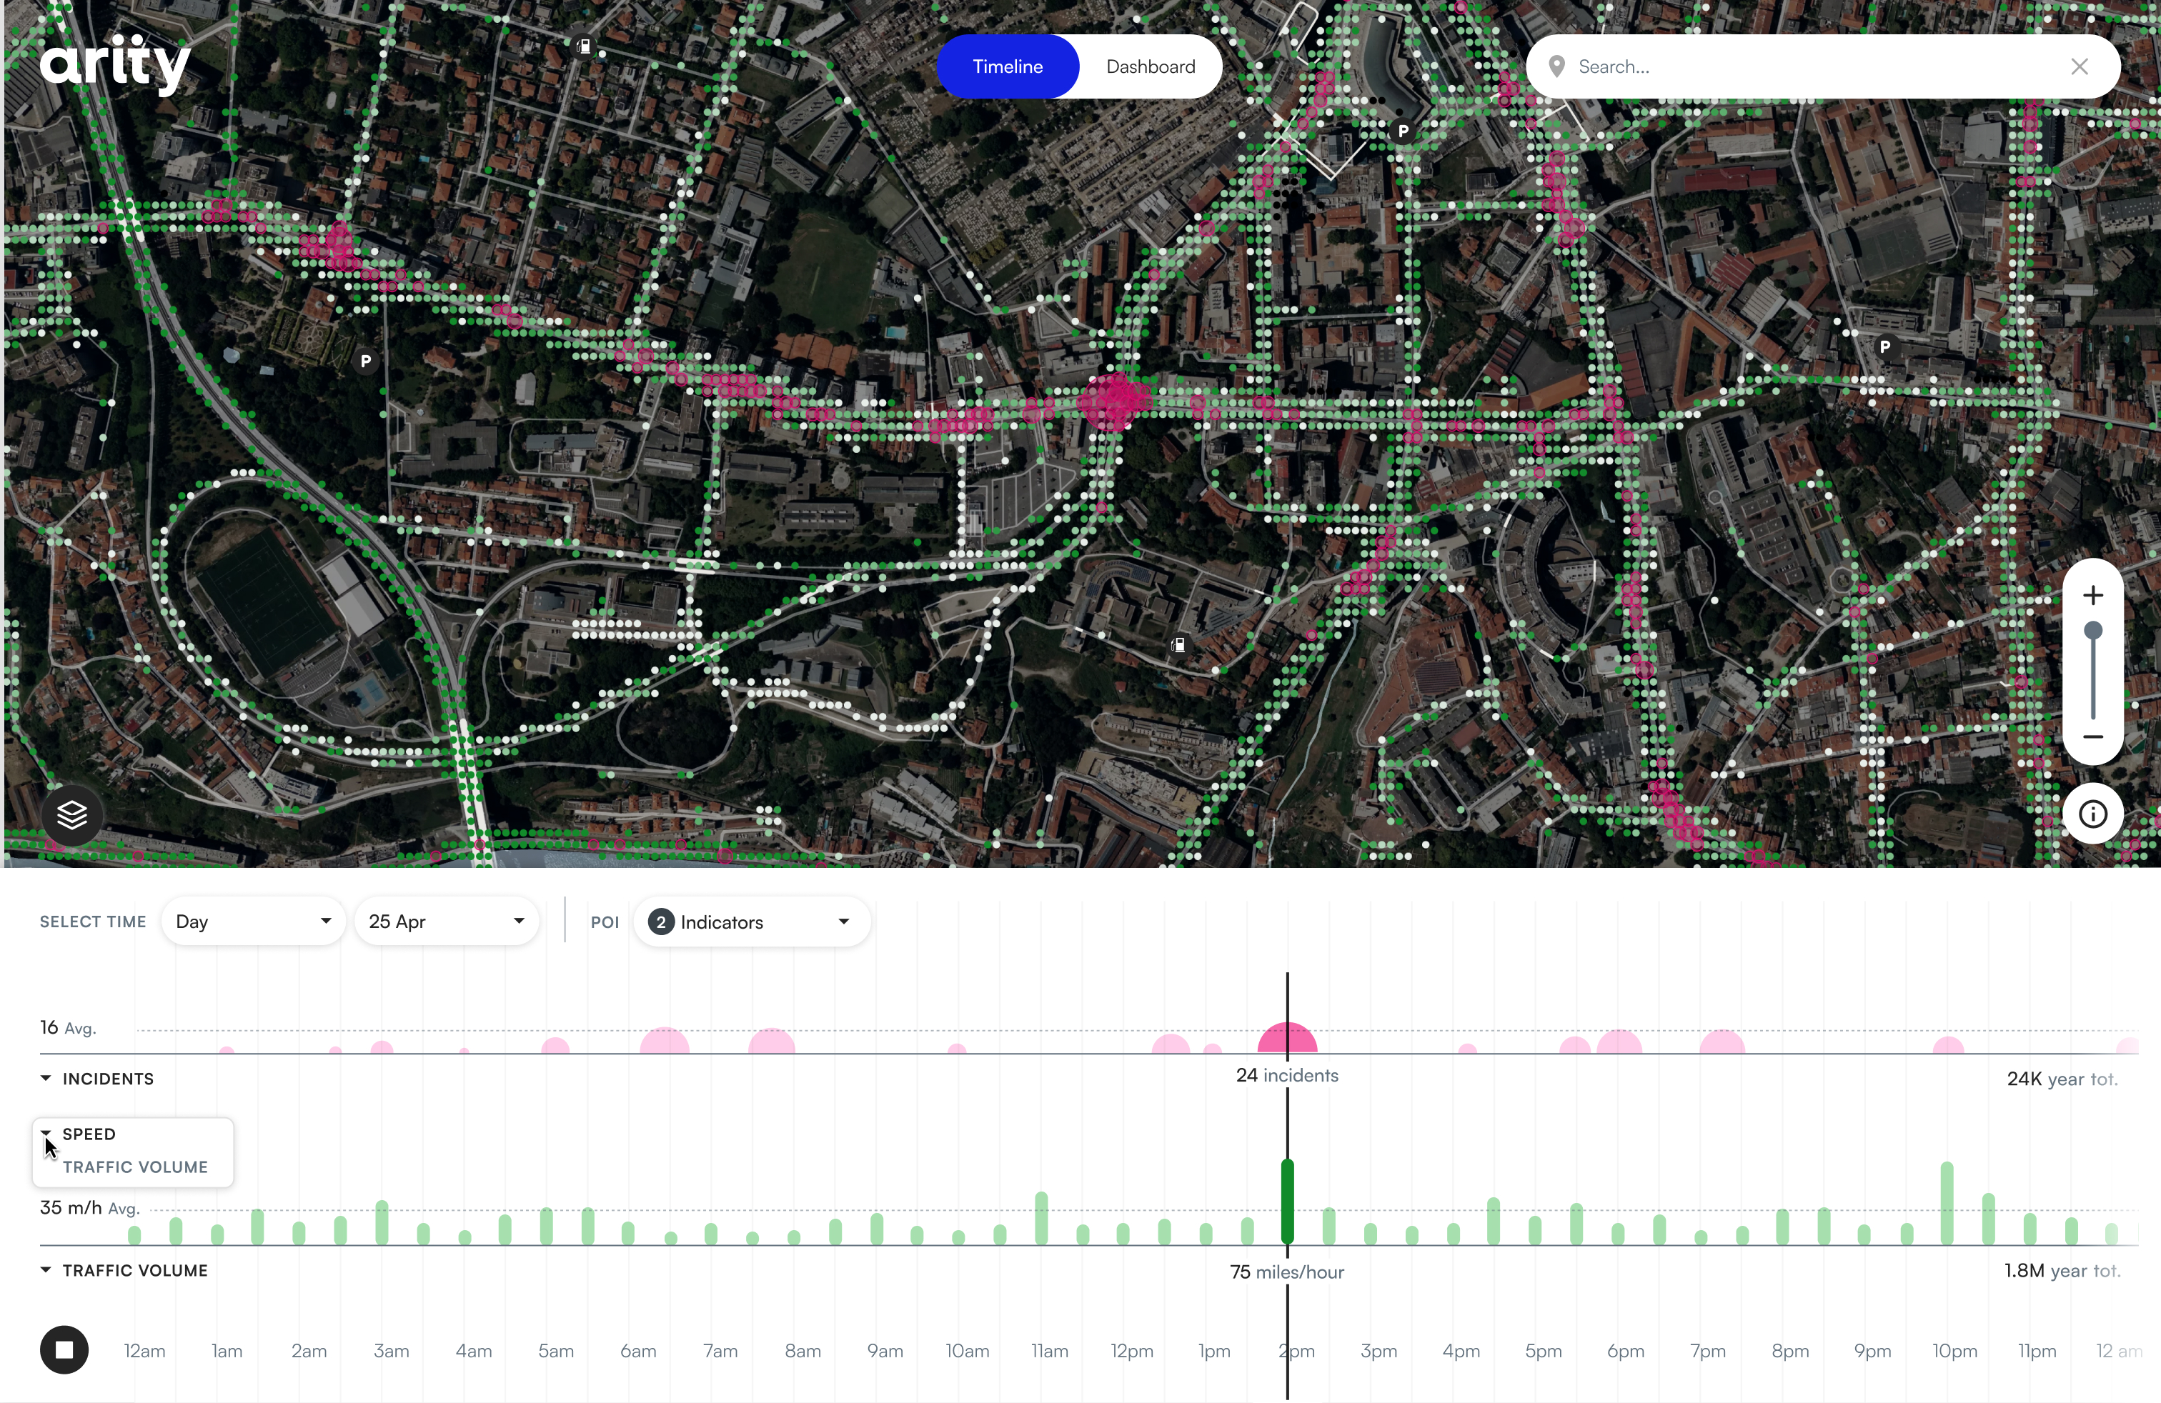
Task: Click the stop playback button
Action: click(x=64, y=1350)
